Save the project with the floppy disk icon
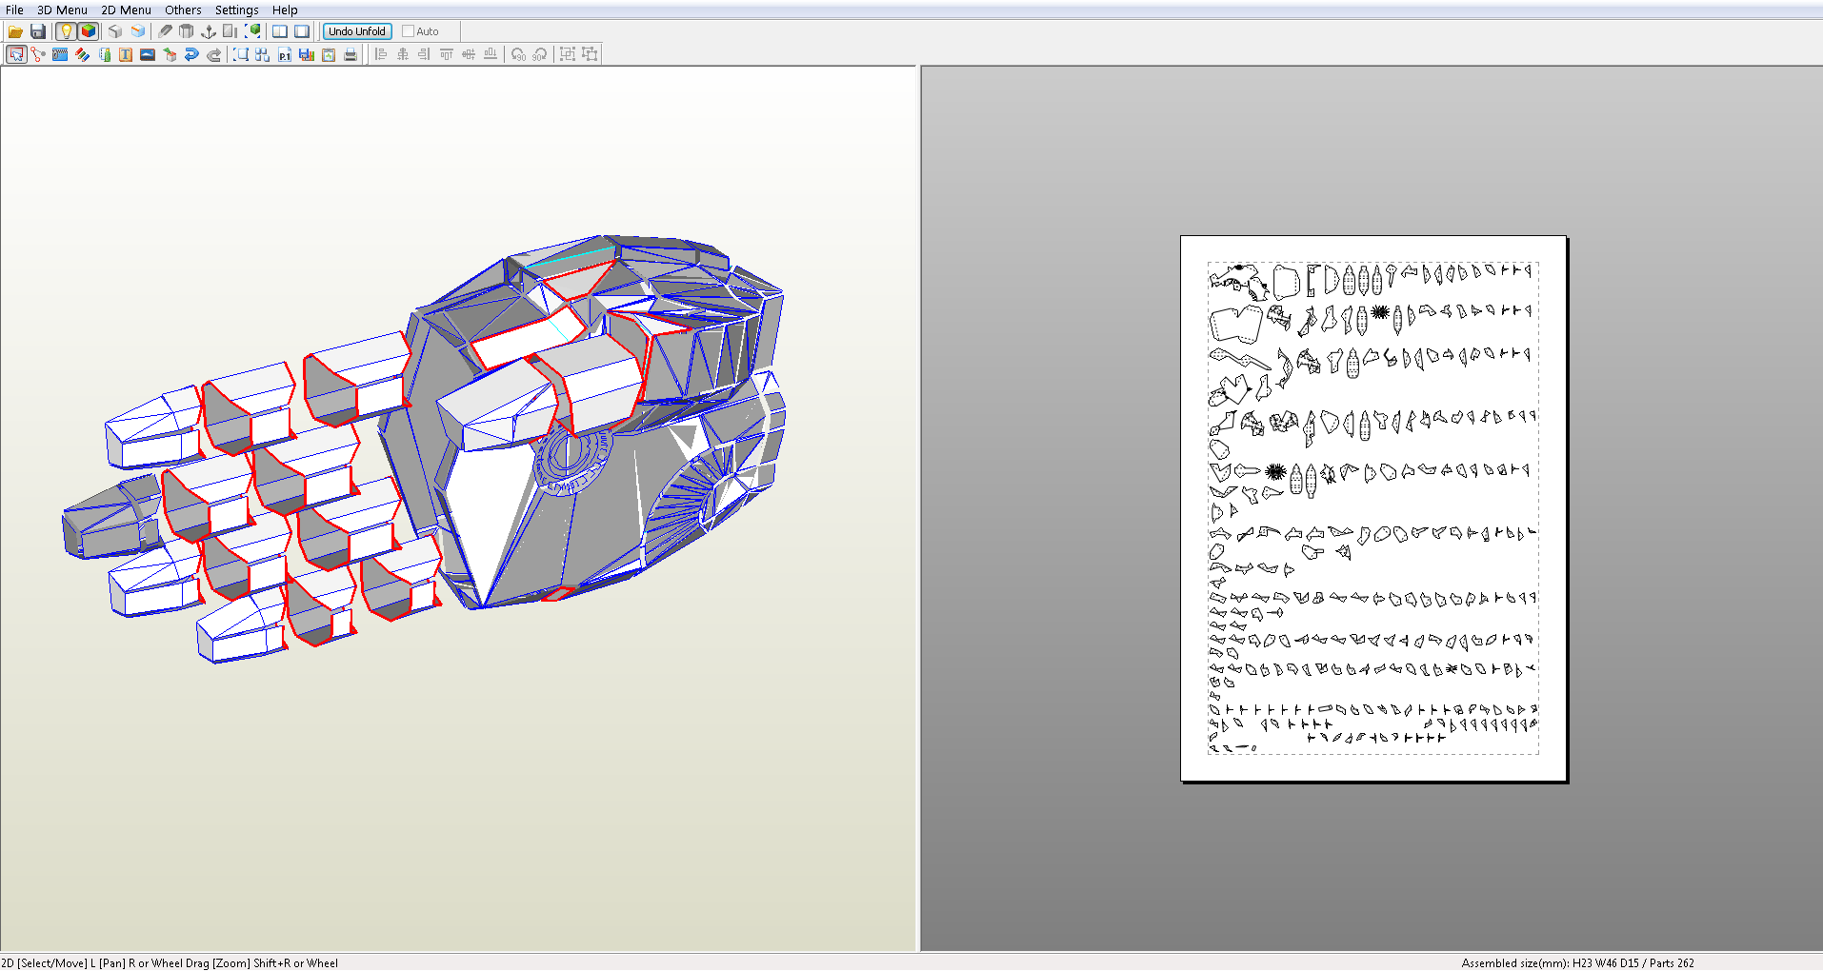The image size is (1823, 971). [38, 31]
